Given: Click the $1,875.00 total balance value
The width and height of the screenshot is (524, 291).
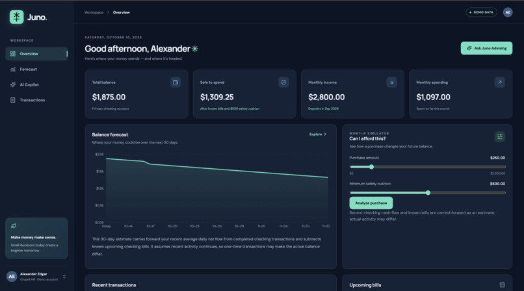Looking at the screenshot, I should coord(109,97).
